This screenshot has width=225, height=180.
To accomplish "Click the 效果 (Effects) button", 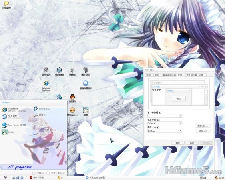I will point(203,126).
